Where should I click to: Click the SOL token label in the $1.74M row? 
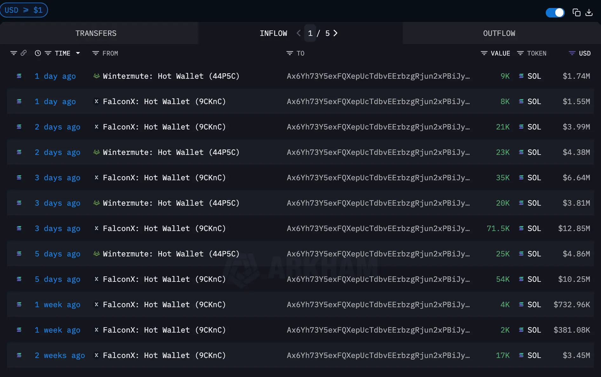(x=534, y=76)
